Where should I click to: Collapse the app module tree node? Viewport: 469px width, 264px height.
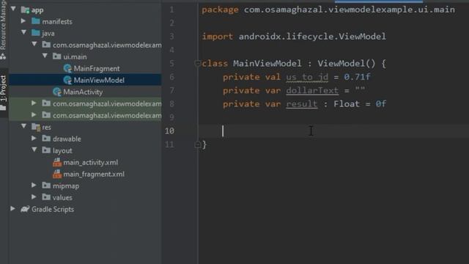coord(13,9)
